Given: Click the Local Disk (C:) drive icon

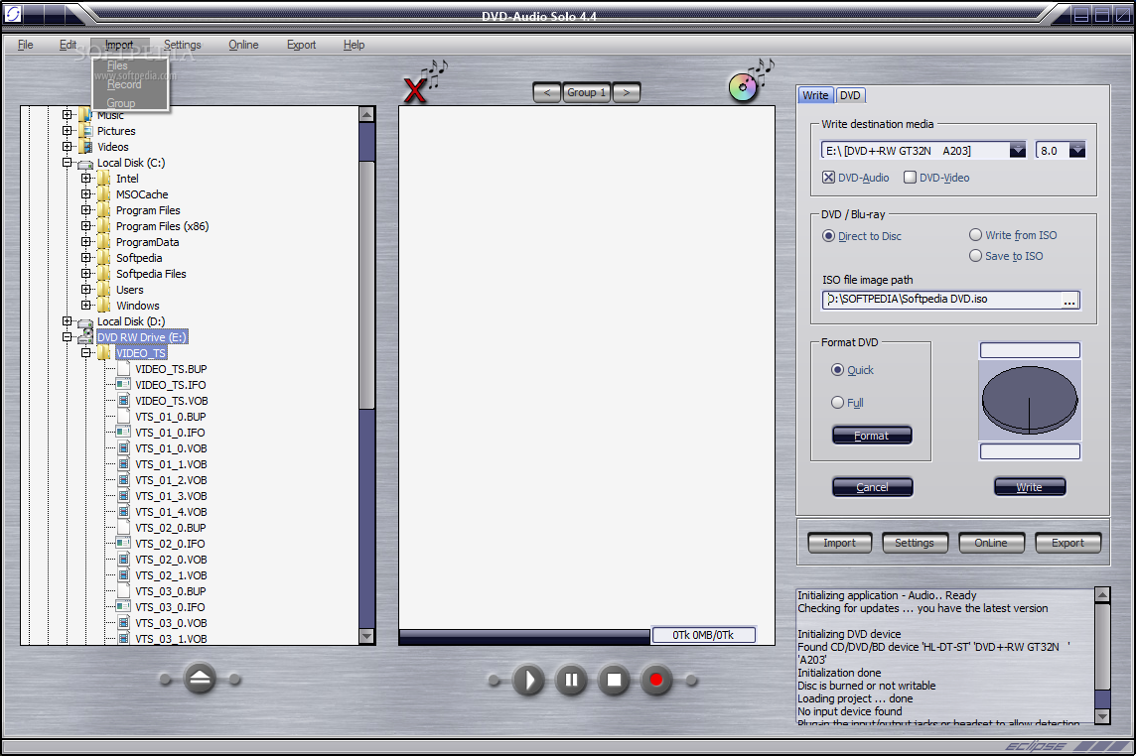Looking at the screenshot, I should pyautogui.click(x=85, y=164).
